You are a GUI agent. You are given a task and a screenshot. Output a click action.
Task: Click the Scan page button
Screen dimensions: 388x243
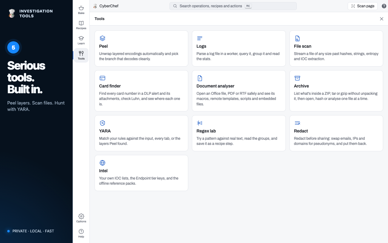coord(363,6)
